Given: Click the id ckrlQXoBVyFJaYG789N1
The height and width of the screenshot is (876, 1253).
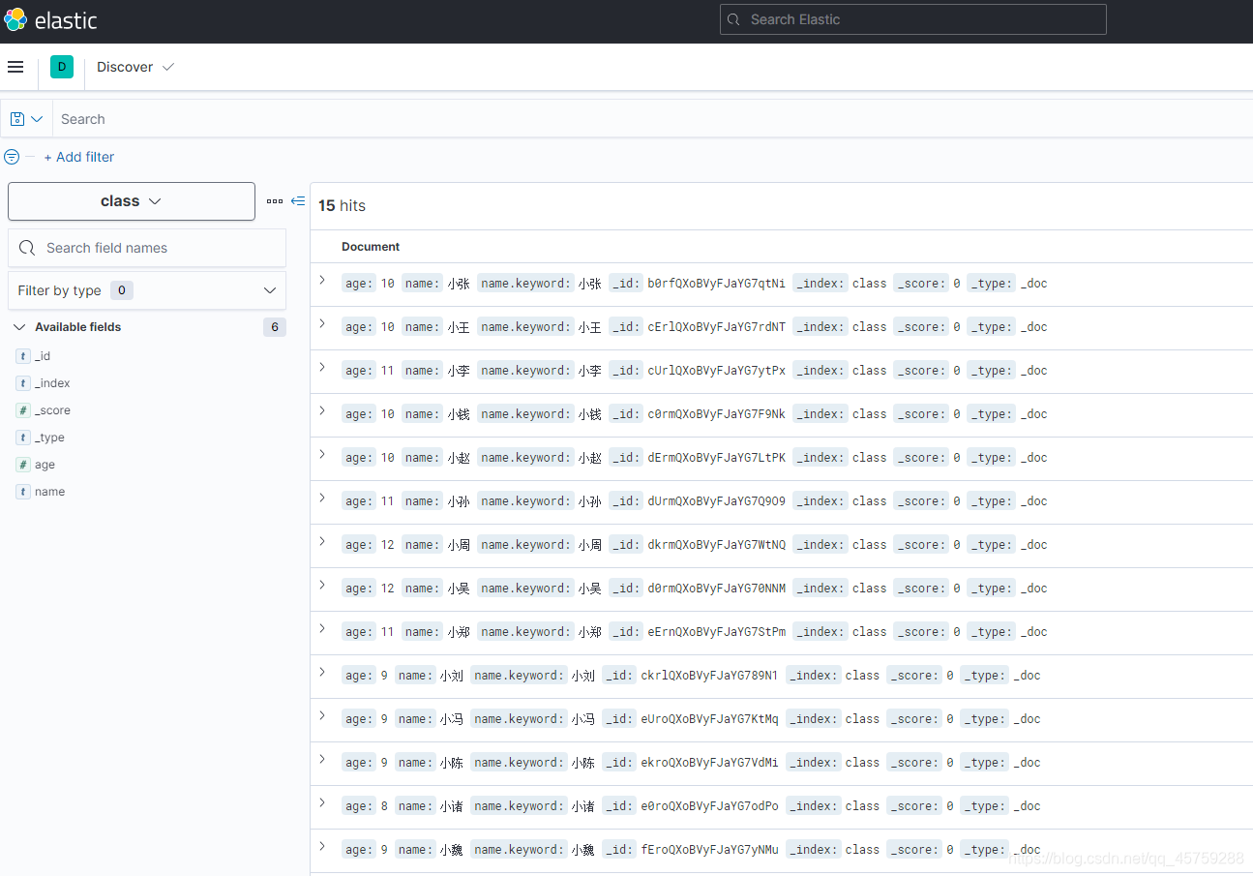Looking at the screenshot, I should pos(709,676).
